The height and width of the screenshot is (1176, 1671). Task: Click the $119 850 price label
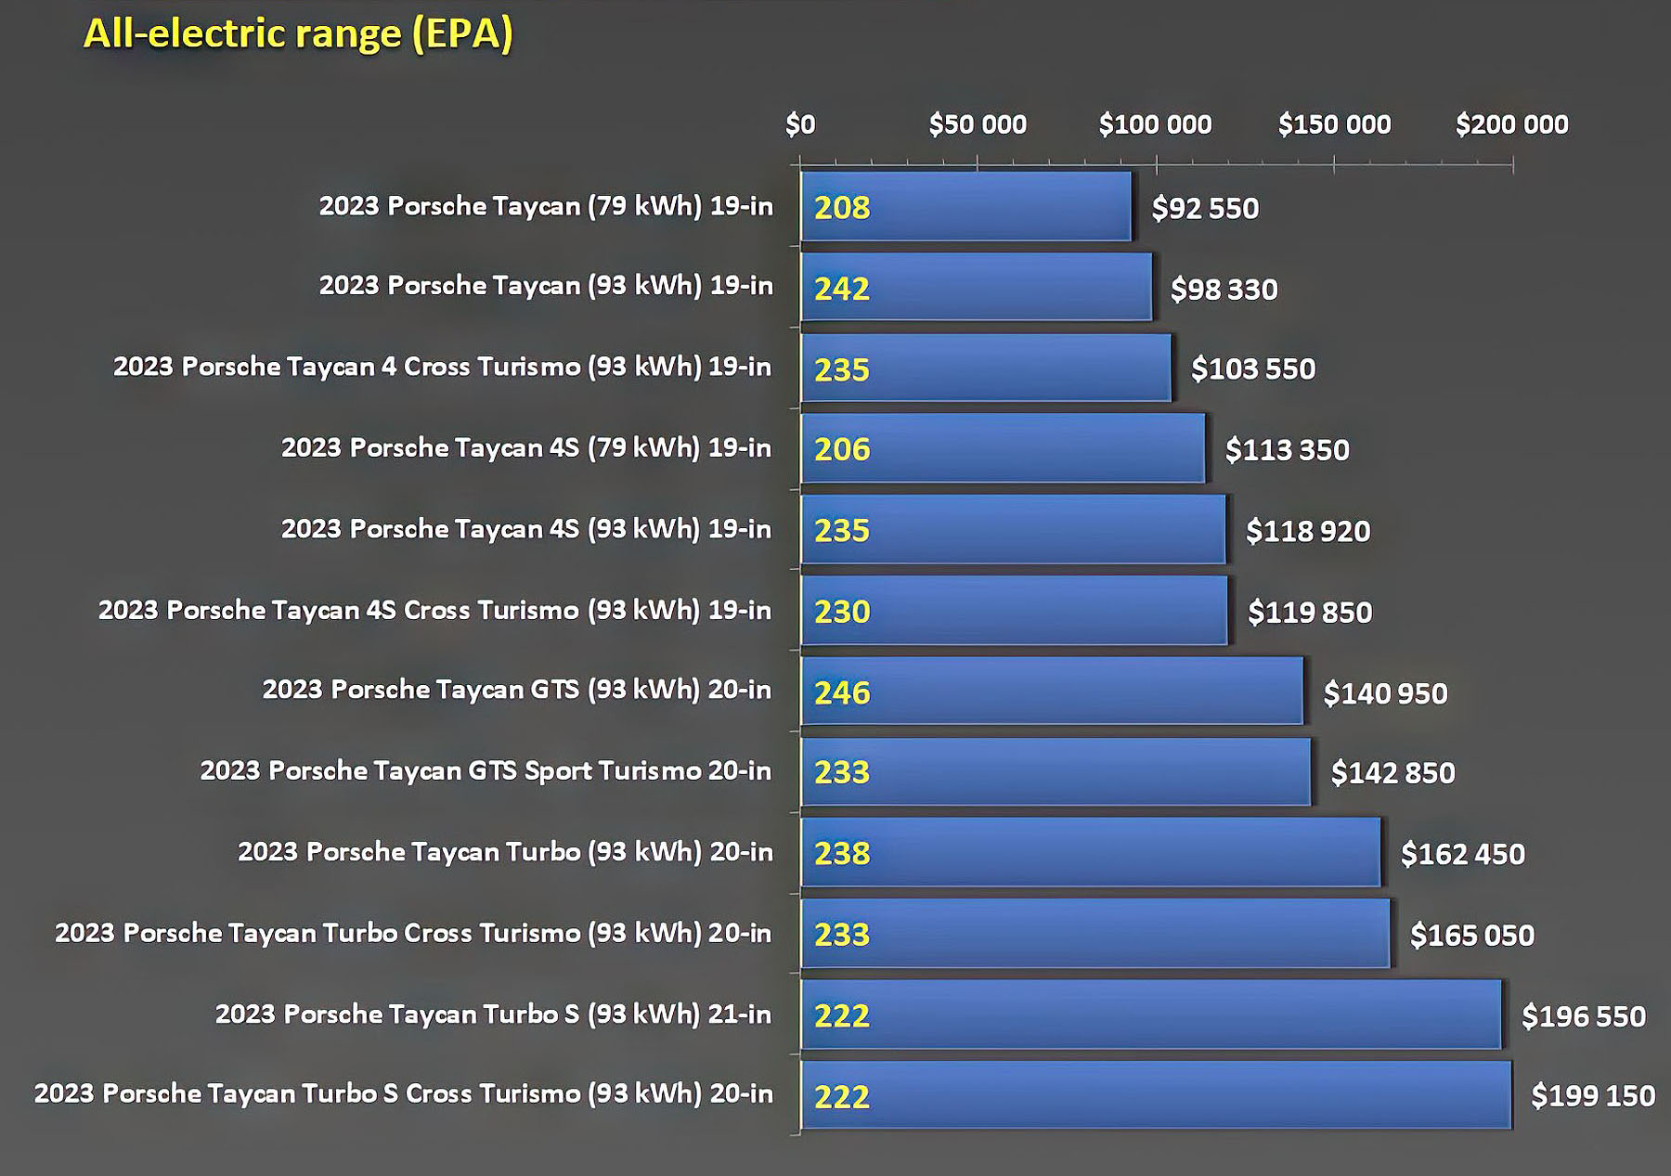1309,613
